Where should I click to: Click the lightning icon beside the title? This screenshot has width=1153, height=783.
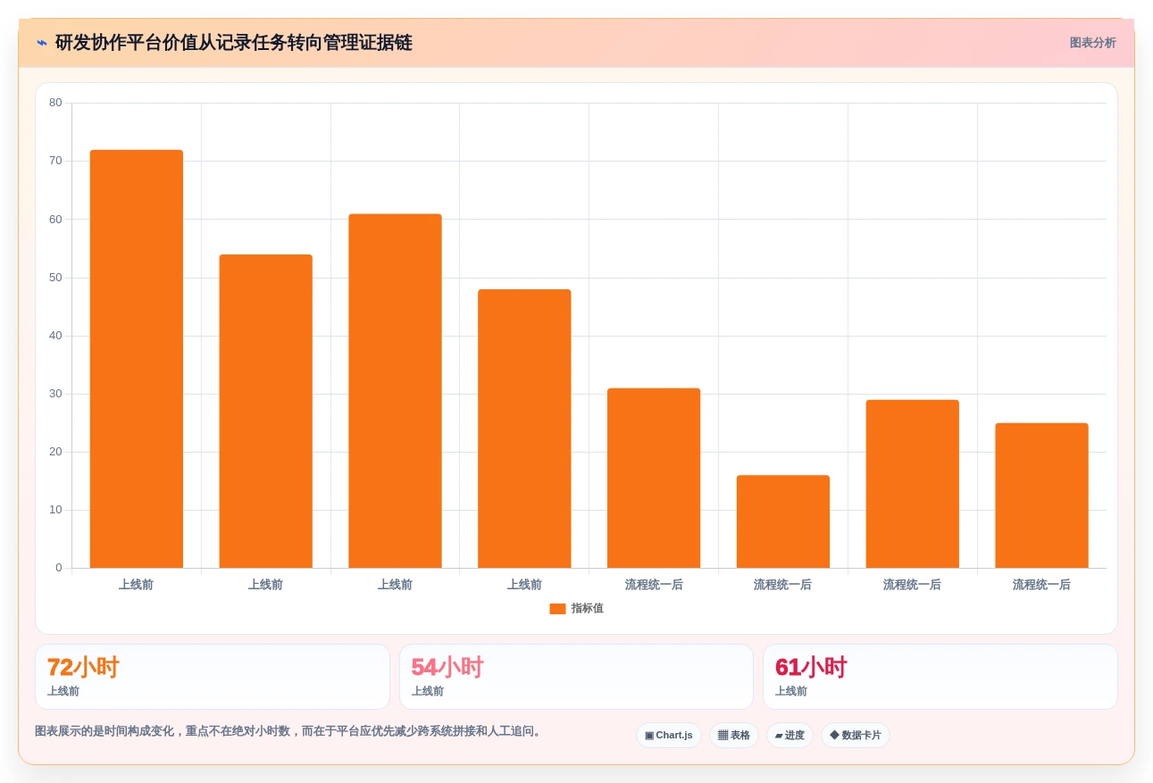42,43
